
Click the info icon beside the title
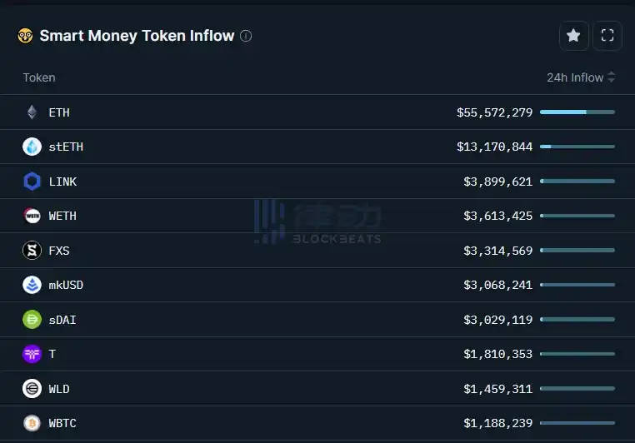[x=246, y=36]
